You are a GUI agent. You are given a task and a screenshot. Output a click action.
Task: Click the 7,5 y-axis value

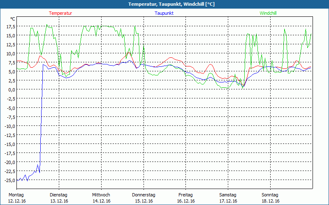point(12,63)
